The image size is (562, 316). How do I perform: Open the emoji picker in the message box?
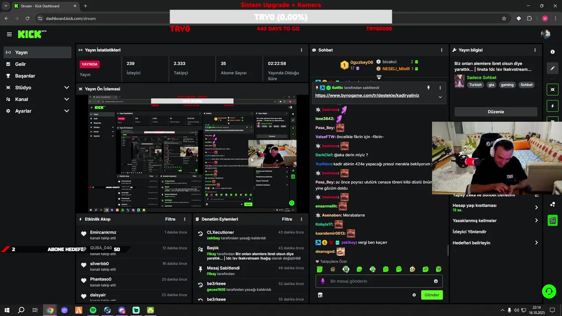[x=436, y=281]
